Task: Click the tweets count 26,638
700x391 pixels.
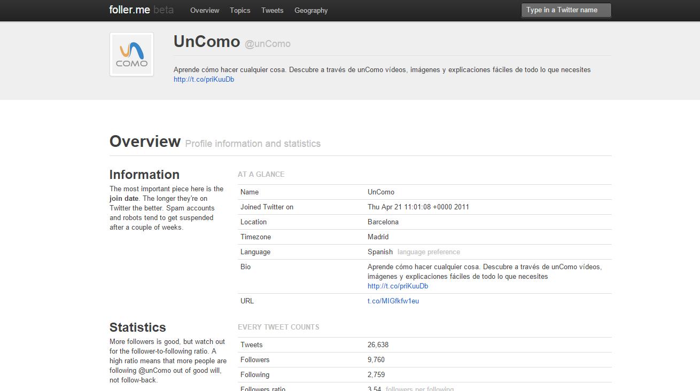Action: coord(378,345)
